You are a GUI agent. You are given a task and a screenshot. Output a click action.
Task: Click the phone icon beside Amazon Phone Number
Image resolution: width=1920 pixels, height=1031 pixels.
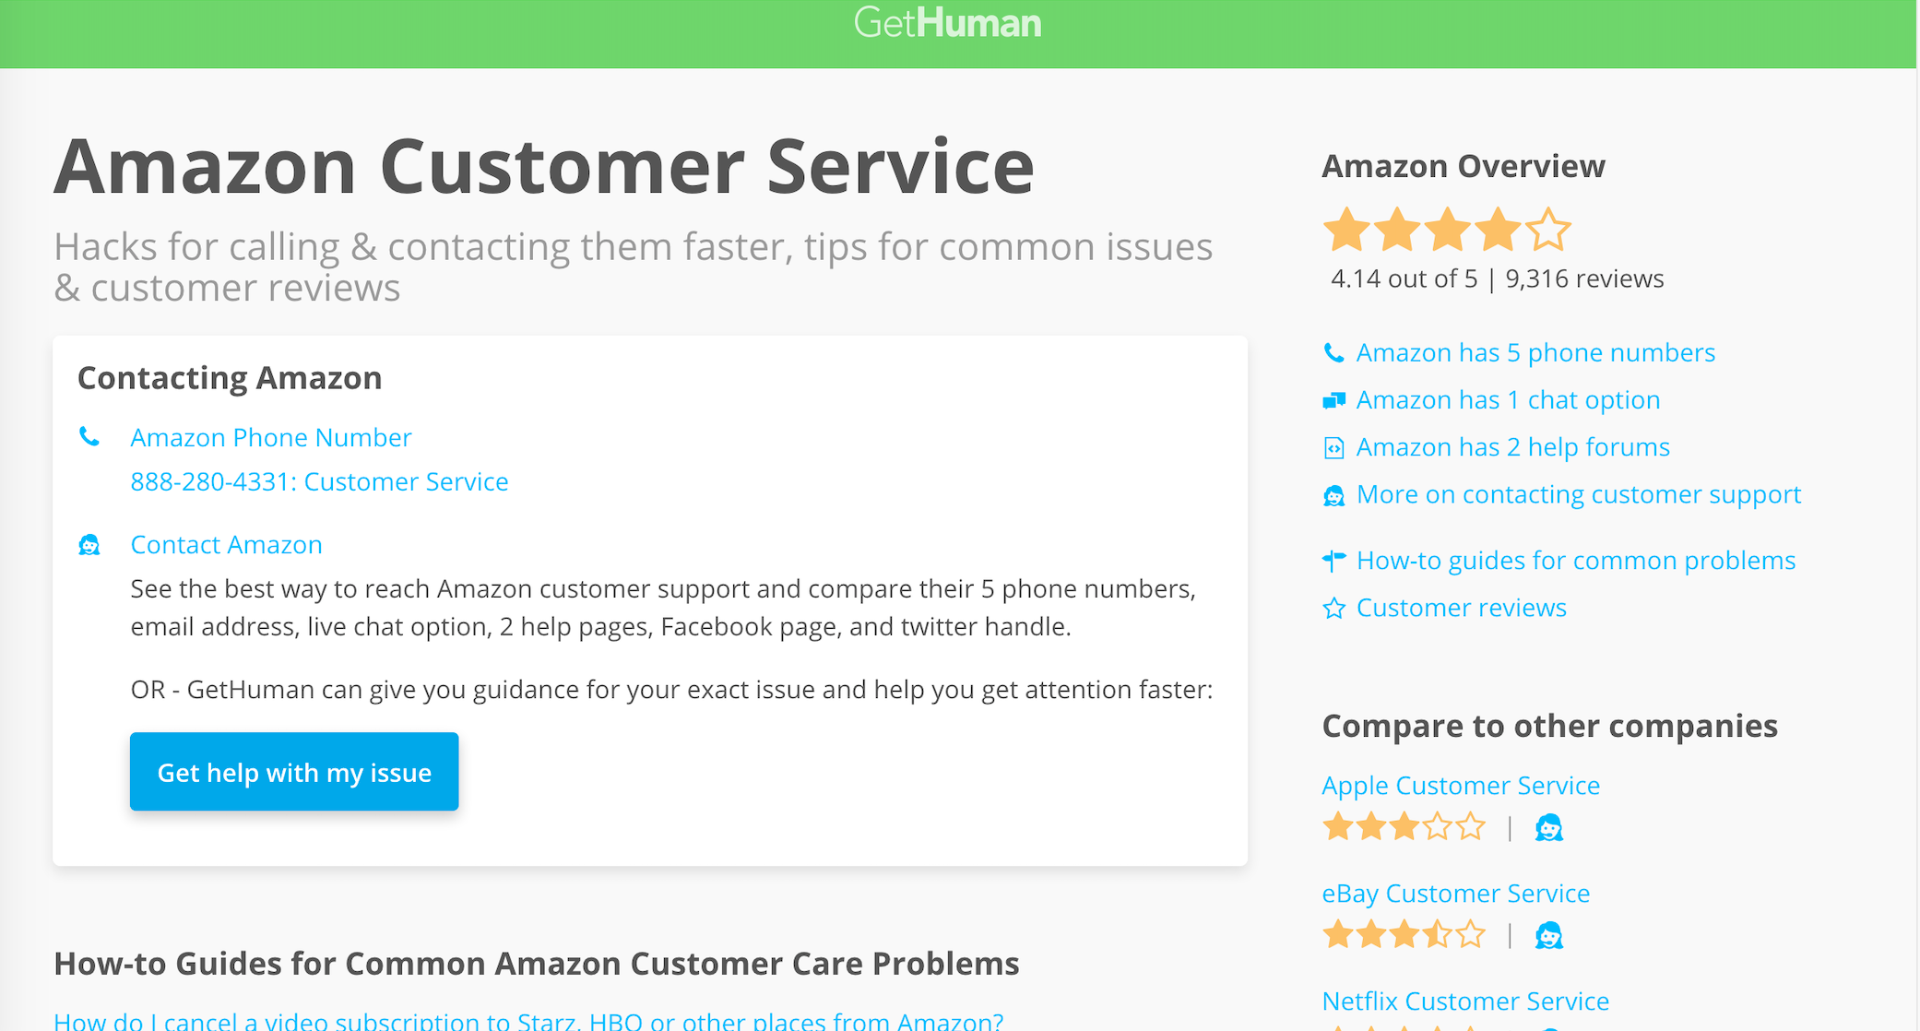[89, 436]
